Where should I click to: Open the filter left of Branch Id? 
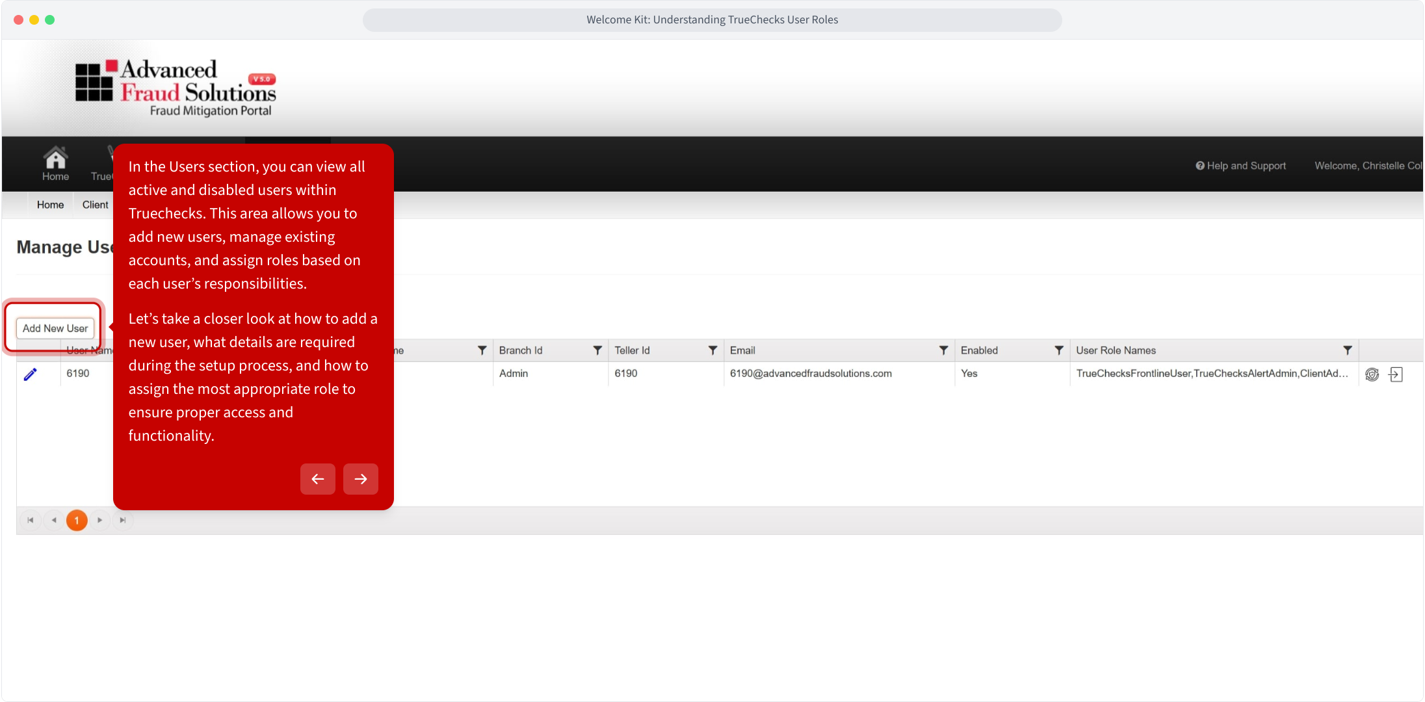(x=482, y=350)
